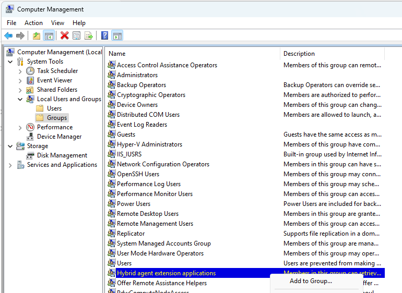Open the View menu
402x293 pixels.
pos(57,23)
